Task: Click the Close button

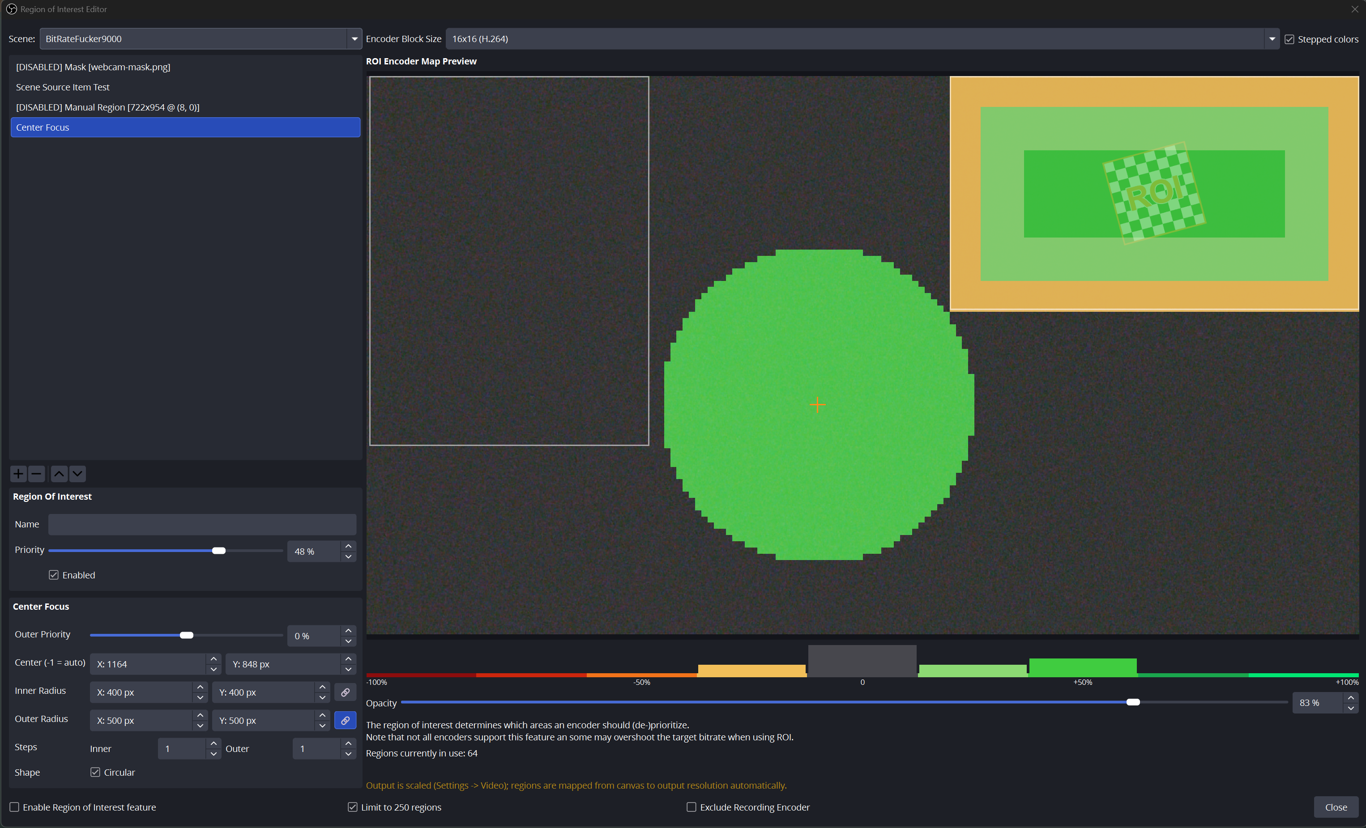Action: [1336, 807]
